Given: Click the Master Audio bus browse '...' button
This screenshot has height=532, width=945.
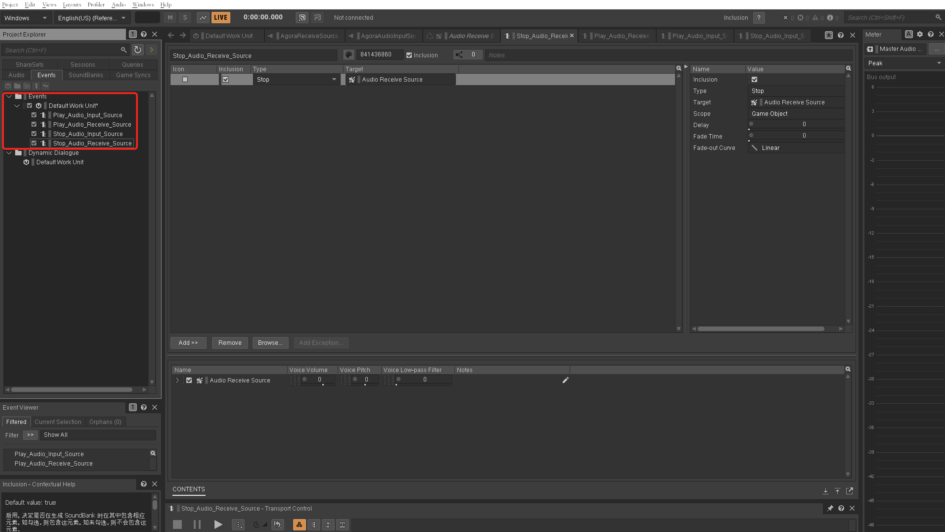Looking at the screenshot, I should 937,49.
